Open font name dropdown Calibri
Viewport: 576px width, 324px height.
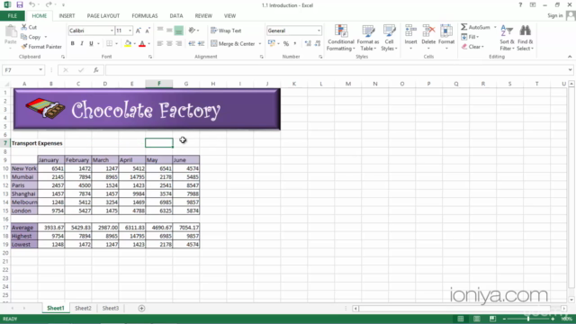tap(112, 31)
